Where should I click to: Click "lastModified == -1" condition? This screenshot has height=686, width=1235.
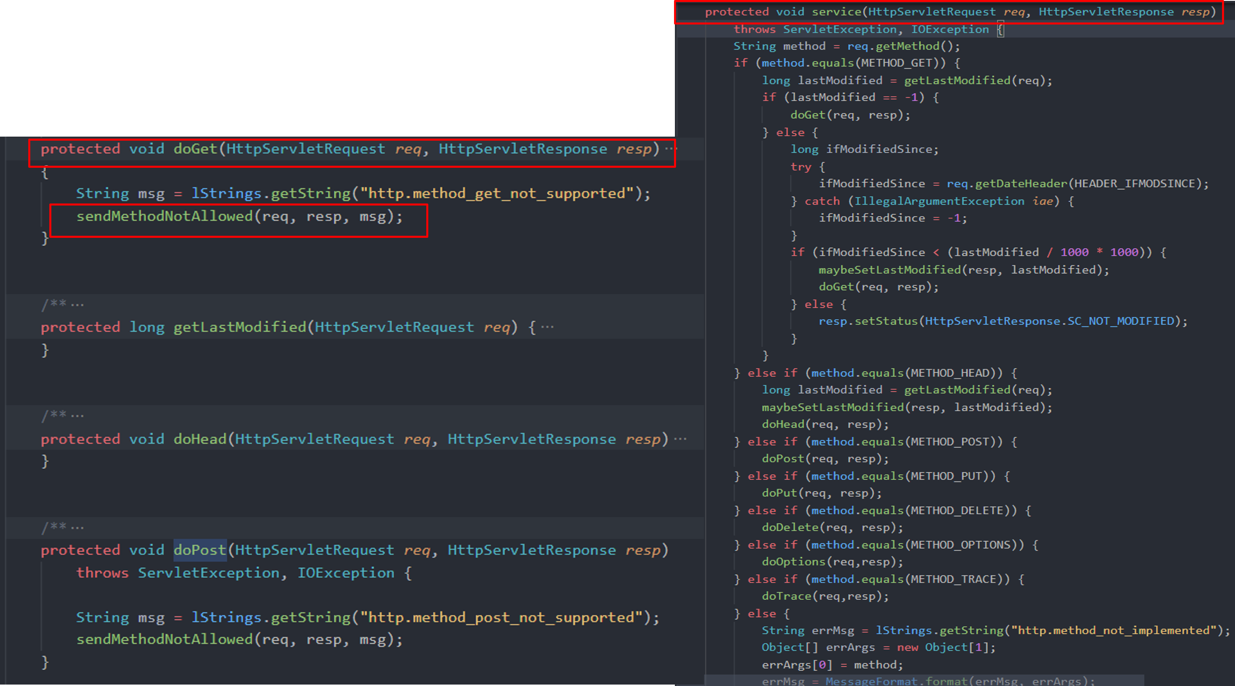[854, 97]
